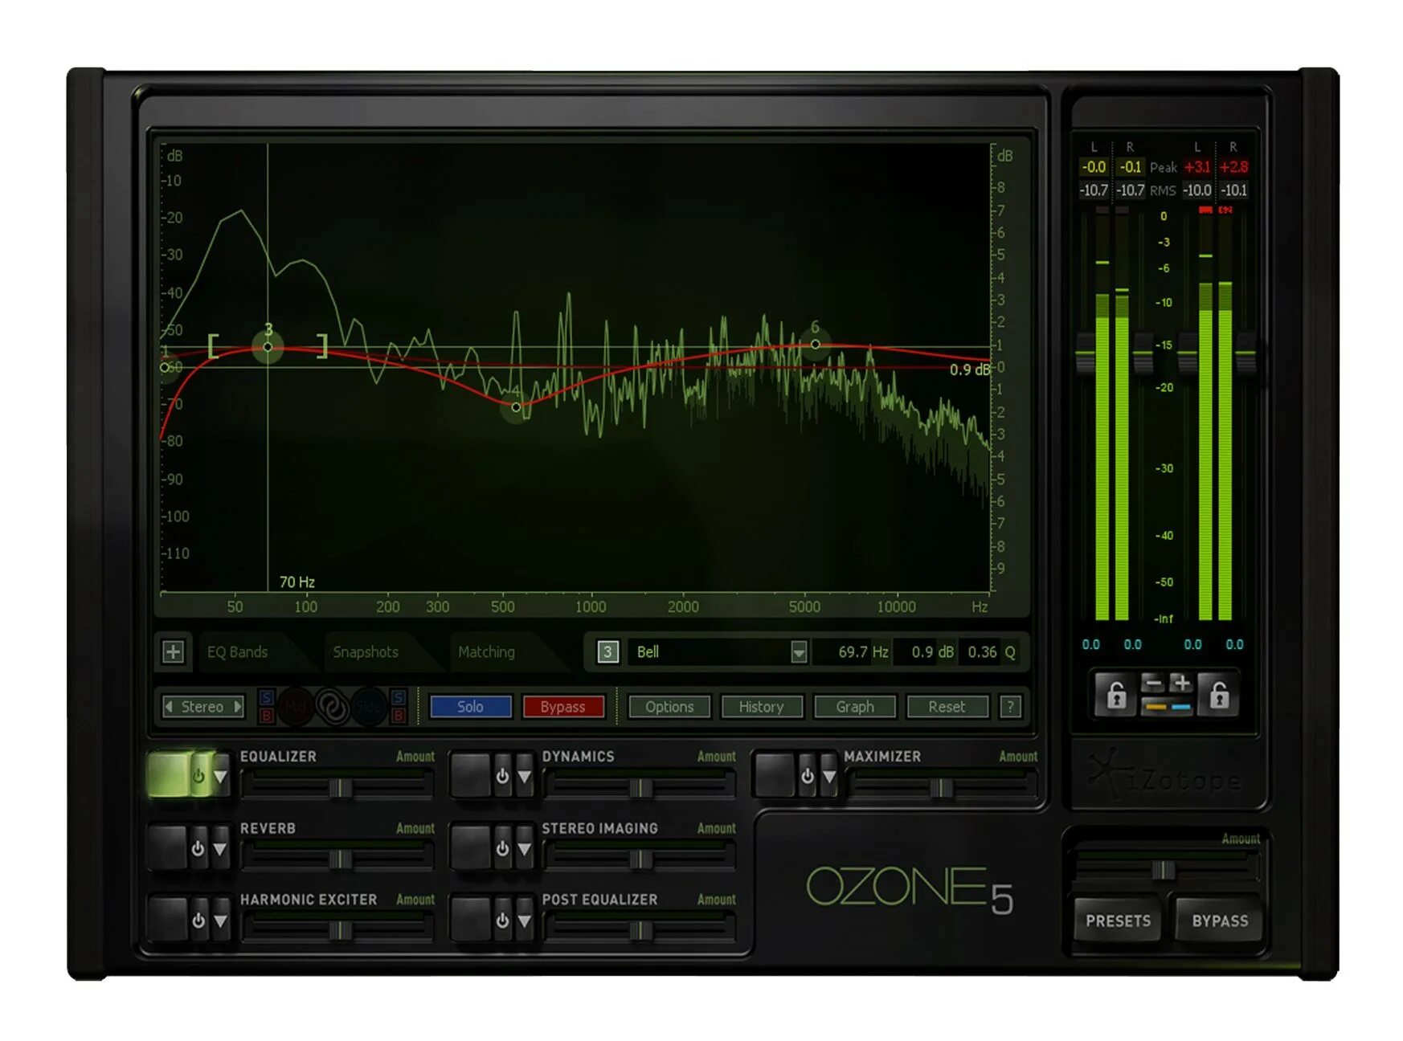Screen dimensions: 1403x1041
Task: Select EQ node 4 at the curve dip
Action: pyautogui.click(x=516, y=407)
